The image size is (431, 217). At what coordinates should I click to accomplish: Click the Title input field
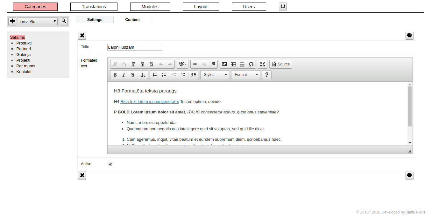pyautogui.click(x=135, y=47)
